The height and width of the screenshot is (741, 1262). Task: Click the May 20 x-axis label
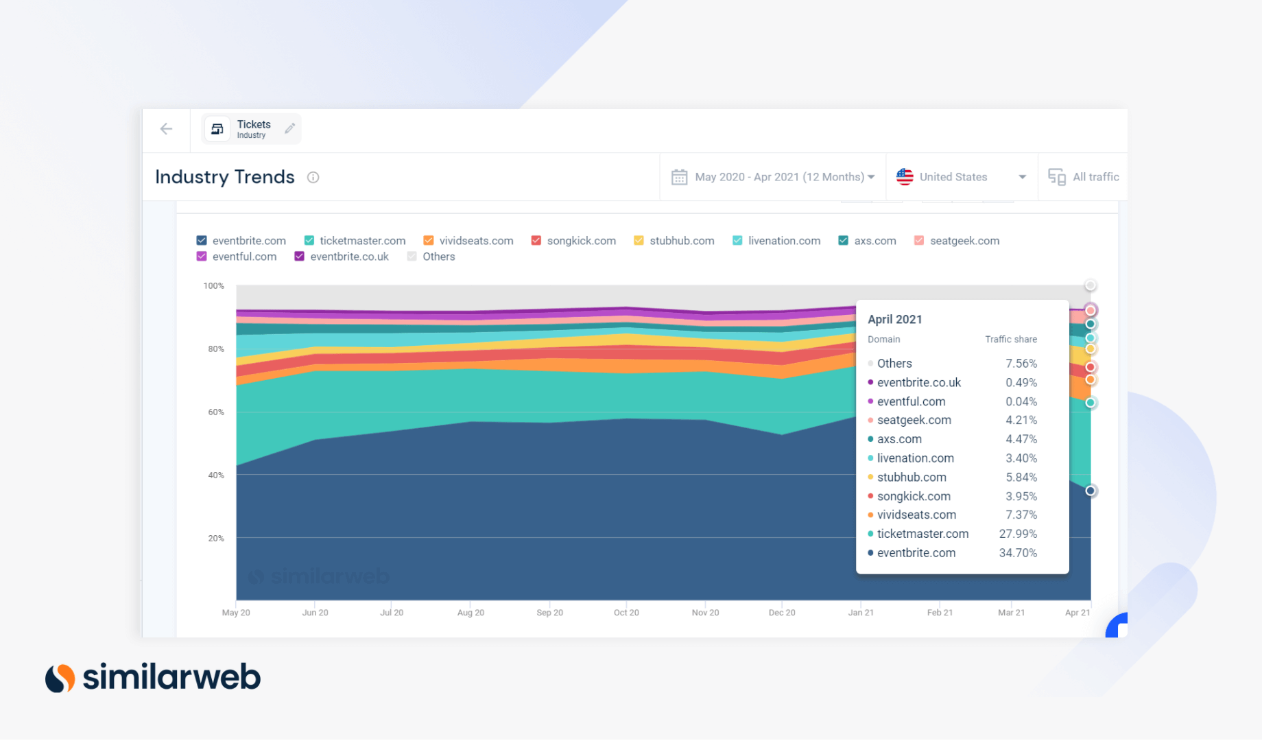[x=236, y=613]
